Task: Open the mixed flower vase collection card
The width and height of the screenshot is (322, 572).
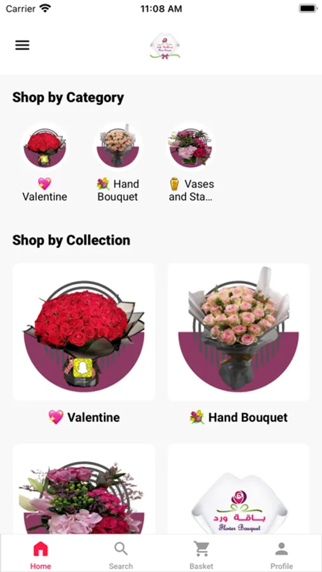Action: click(x=84, y=489)
